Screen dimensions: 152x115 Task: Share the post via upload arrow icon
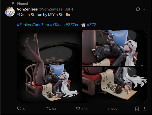pos(144,109)
